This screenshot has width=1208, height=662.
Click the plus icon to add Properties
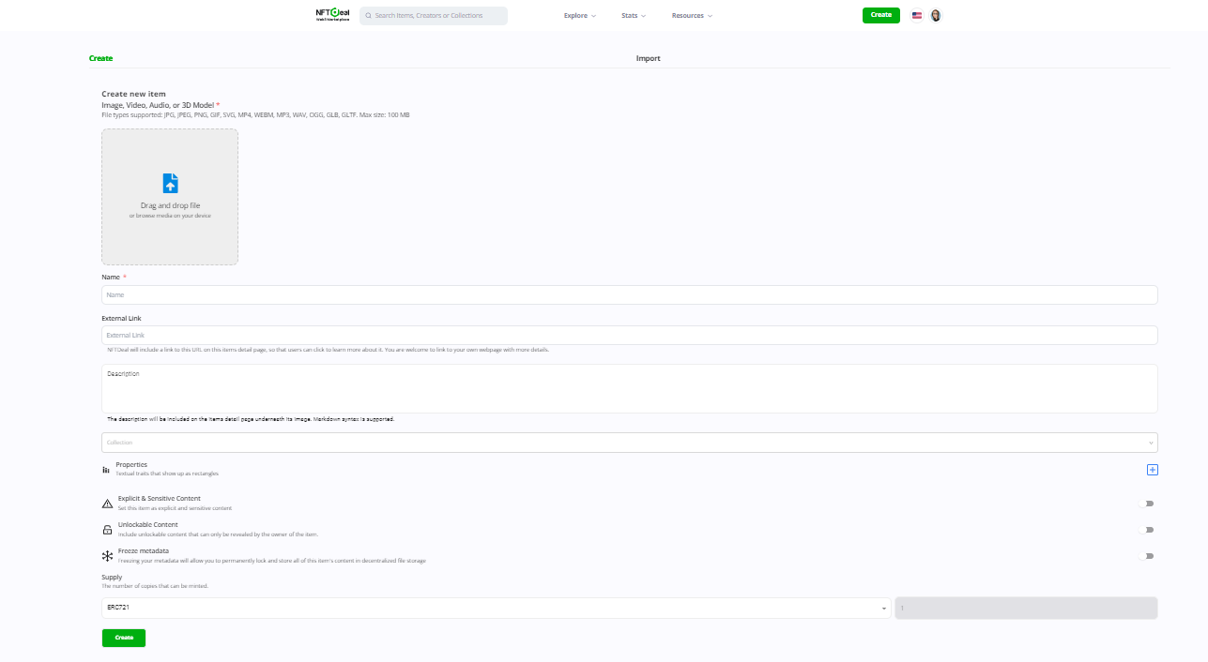1153,470
